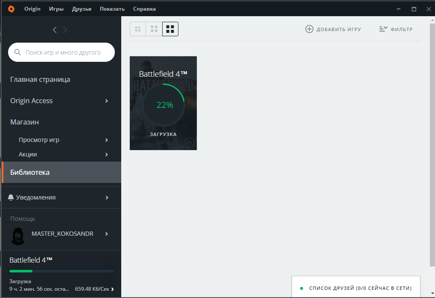Click the search magnifier icon
The image size is (435, 298).
[18, 52]
